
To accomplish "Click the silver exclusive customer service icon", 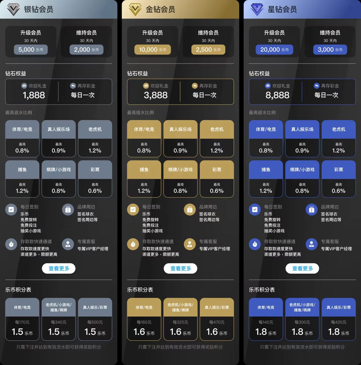I will coord(68,244).
